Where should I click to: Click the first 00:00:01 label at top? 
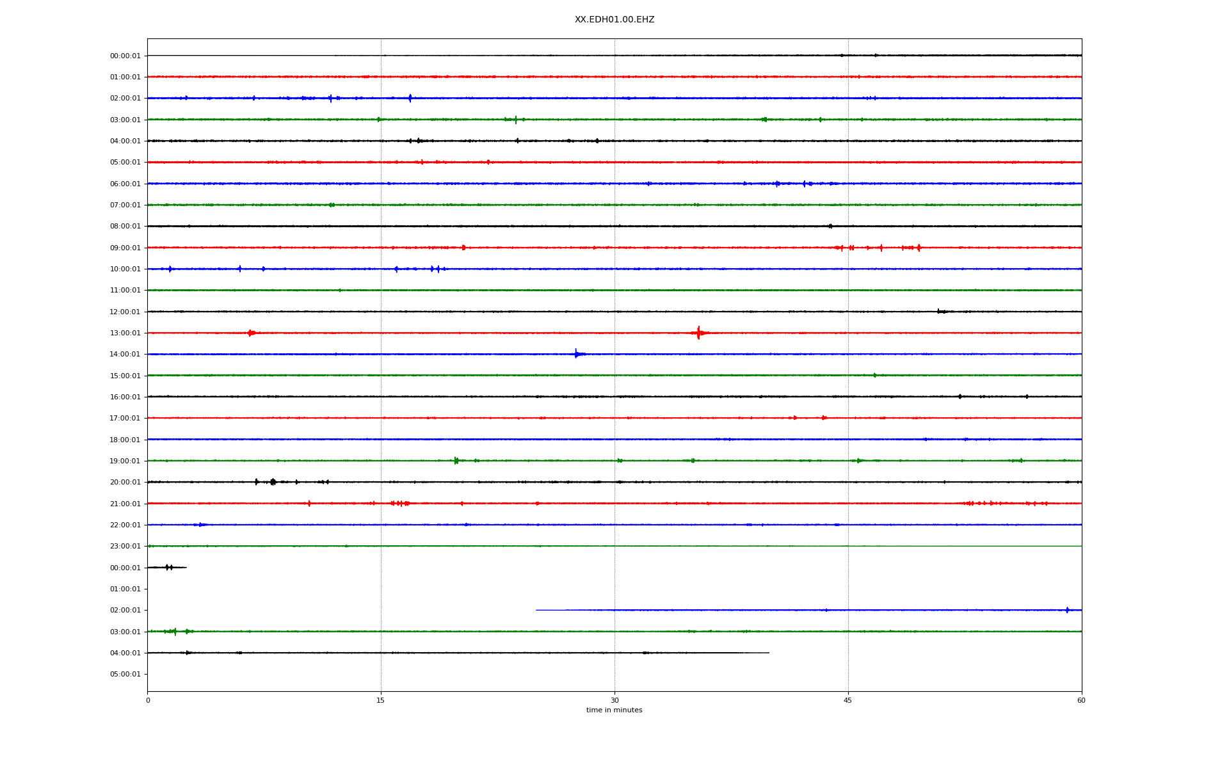pyautogui.click(x=125, y=56)
